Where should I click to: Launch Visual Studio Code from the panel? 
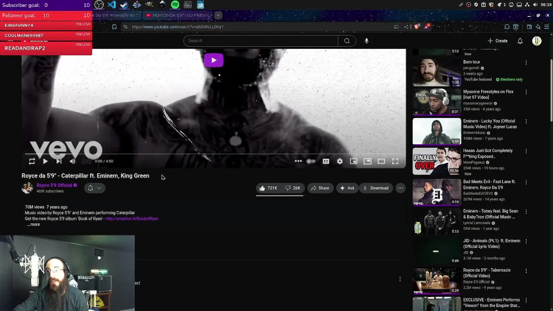point(112,5)
